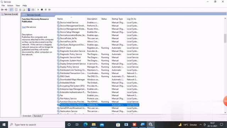Click the services list scroll-down arrow

point(225,112)
